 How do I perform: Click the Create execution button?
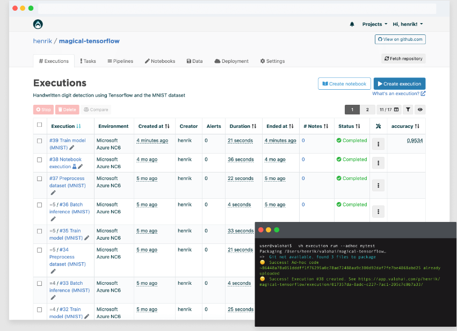pos(400,84)
